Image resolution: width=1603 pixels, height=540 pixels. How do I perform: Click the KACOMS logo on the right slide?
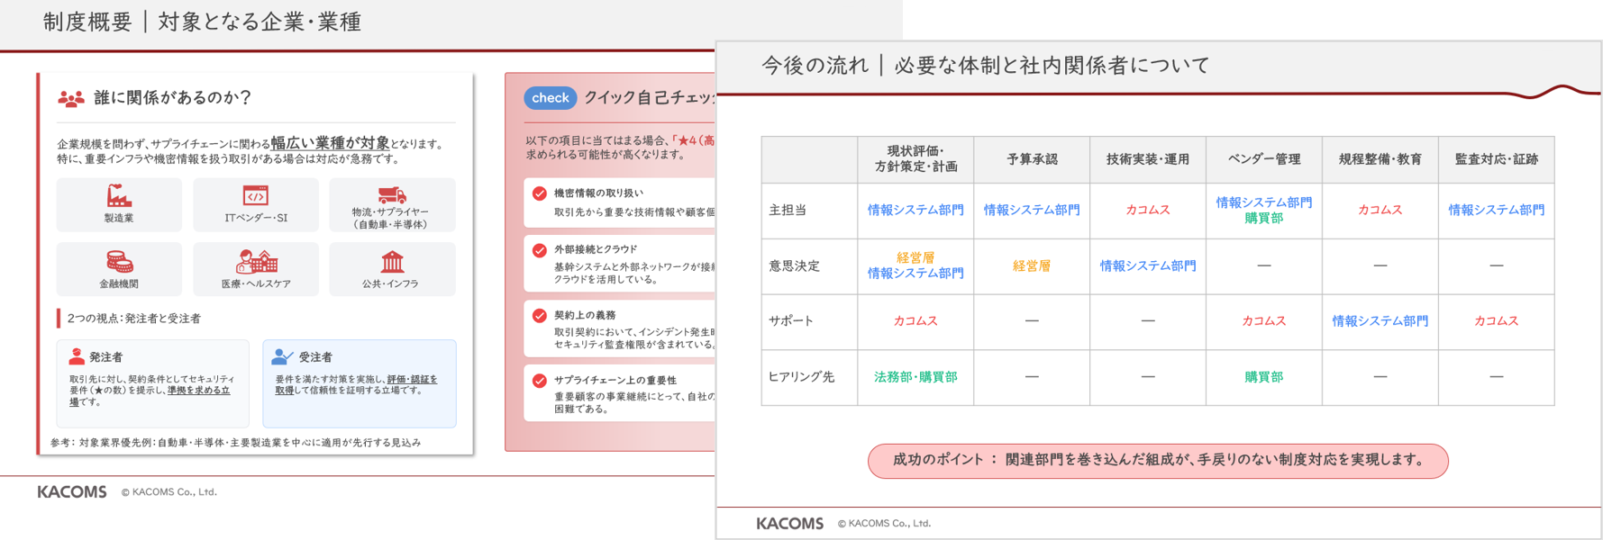click(789, 523)
